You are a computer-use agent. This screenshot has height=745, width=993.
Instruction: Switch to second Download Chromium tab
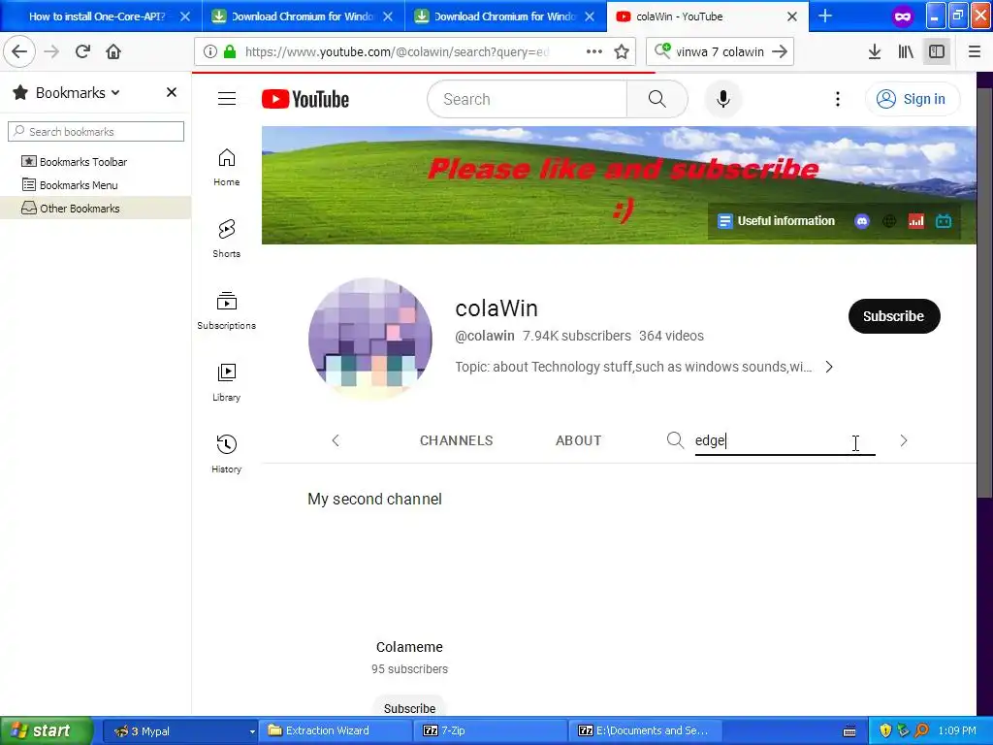[504, 16]
